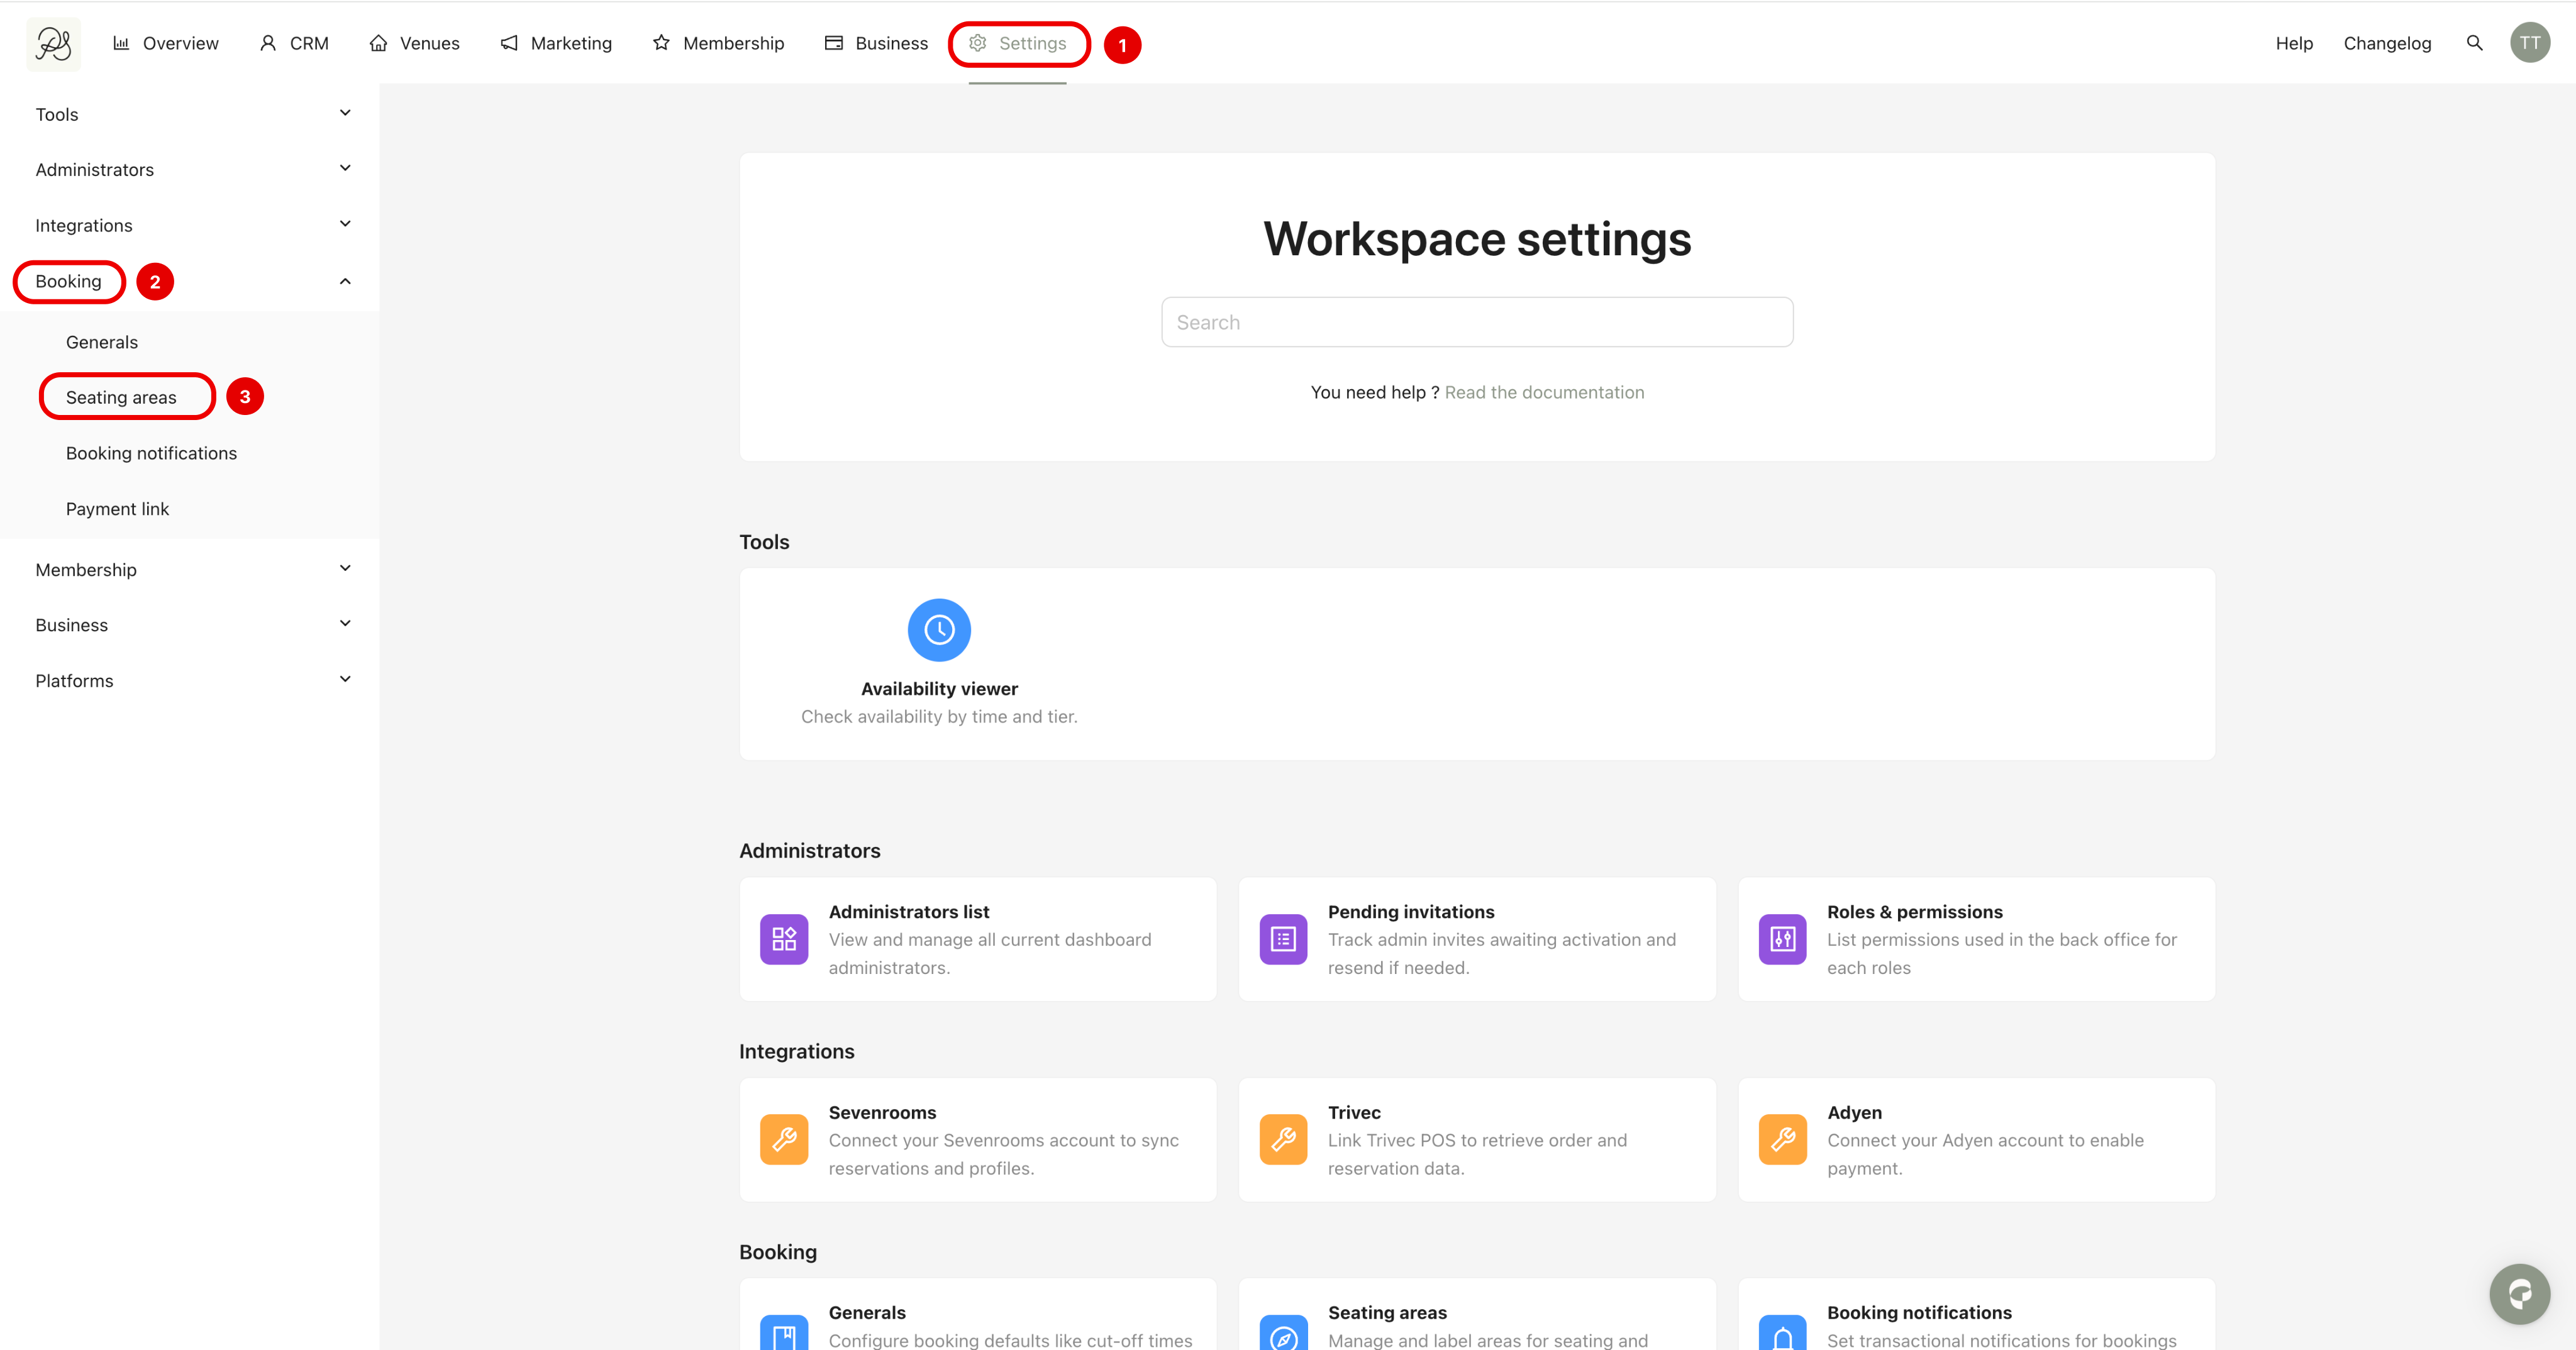Image resolution: width=2576 pixels, height=1350 pixels.
Task: Click the Sevenrooms orange wrench icon
Action: click(783, 1139)
